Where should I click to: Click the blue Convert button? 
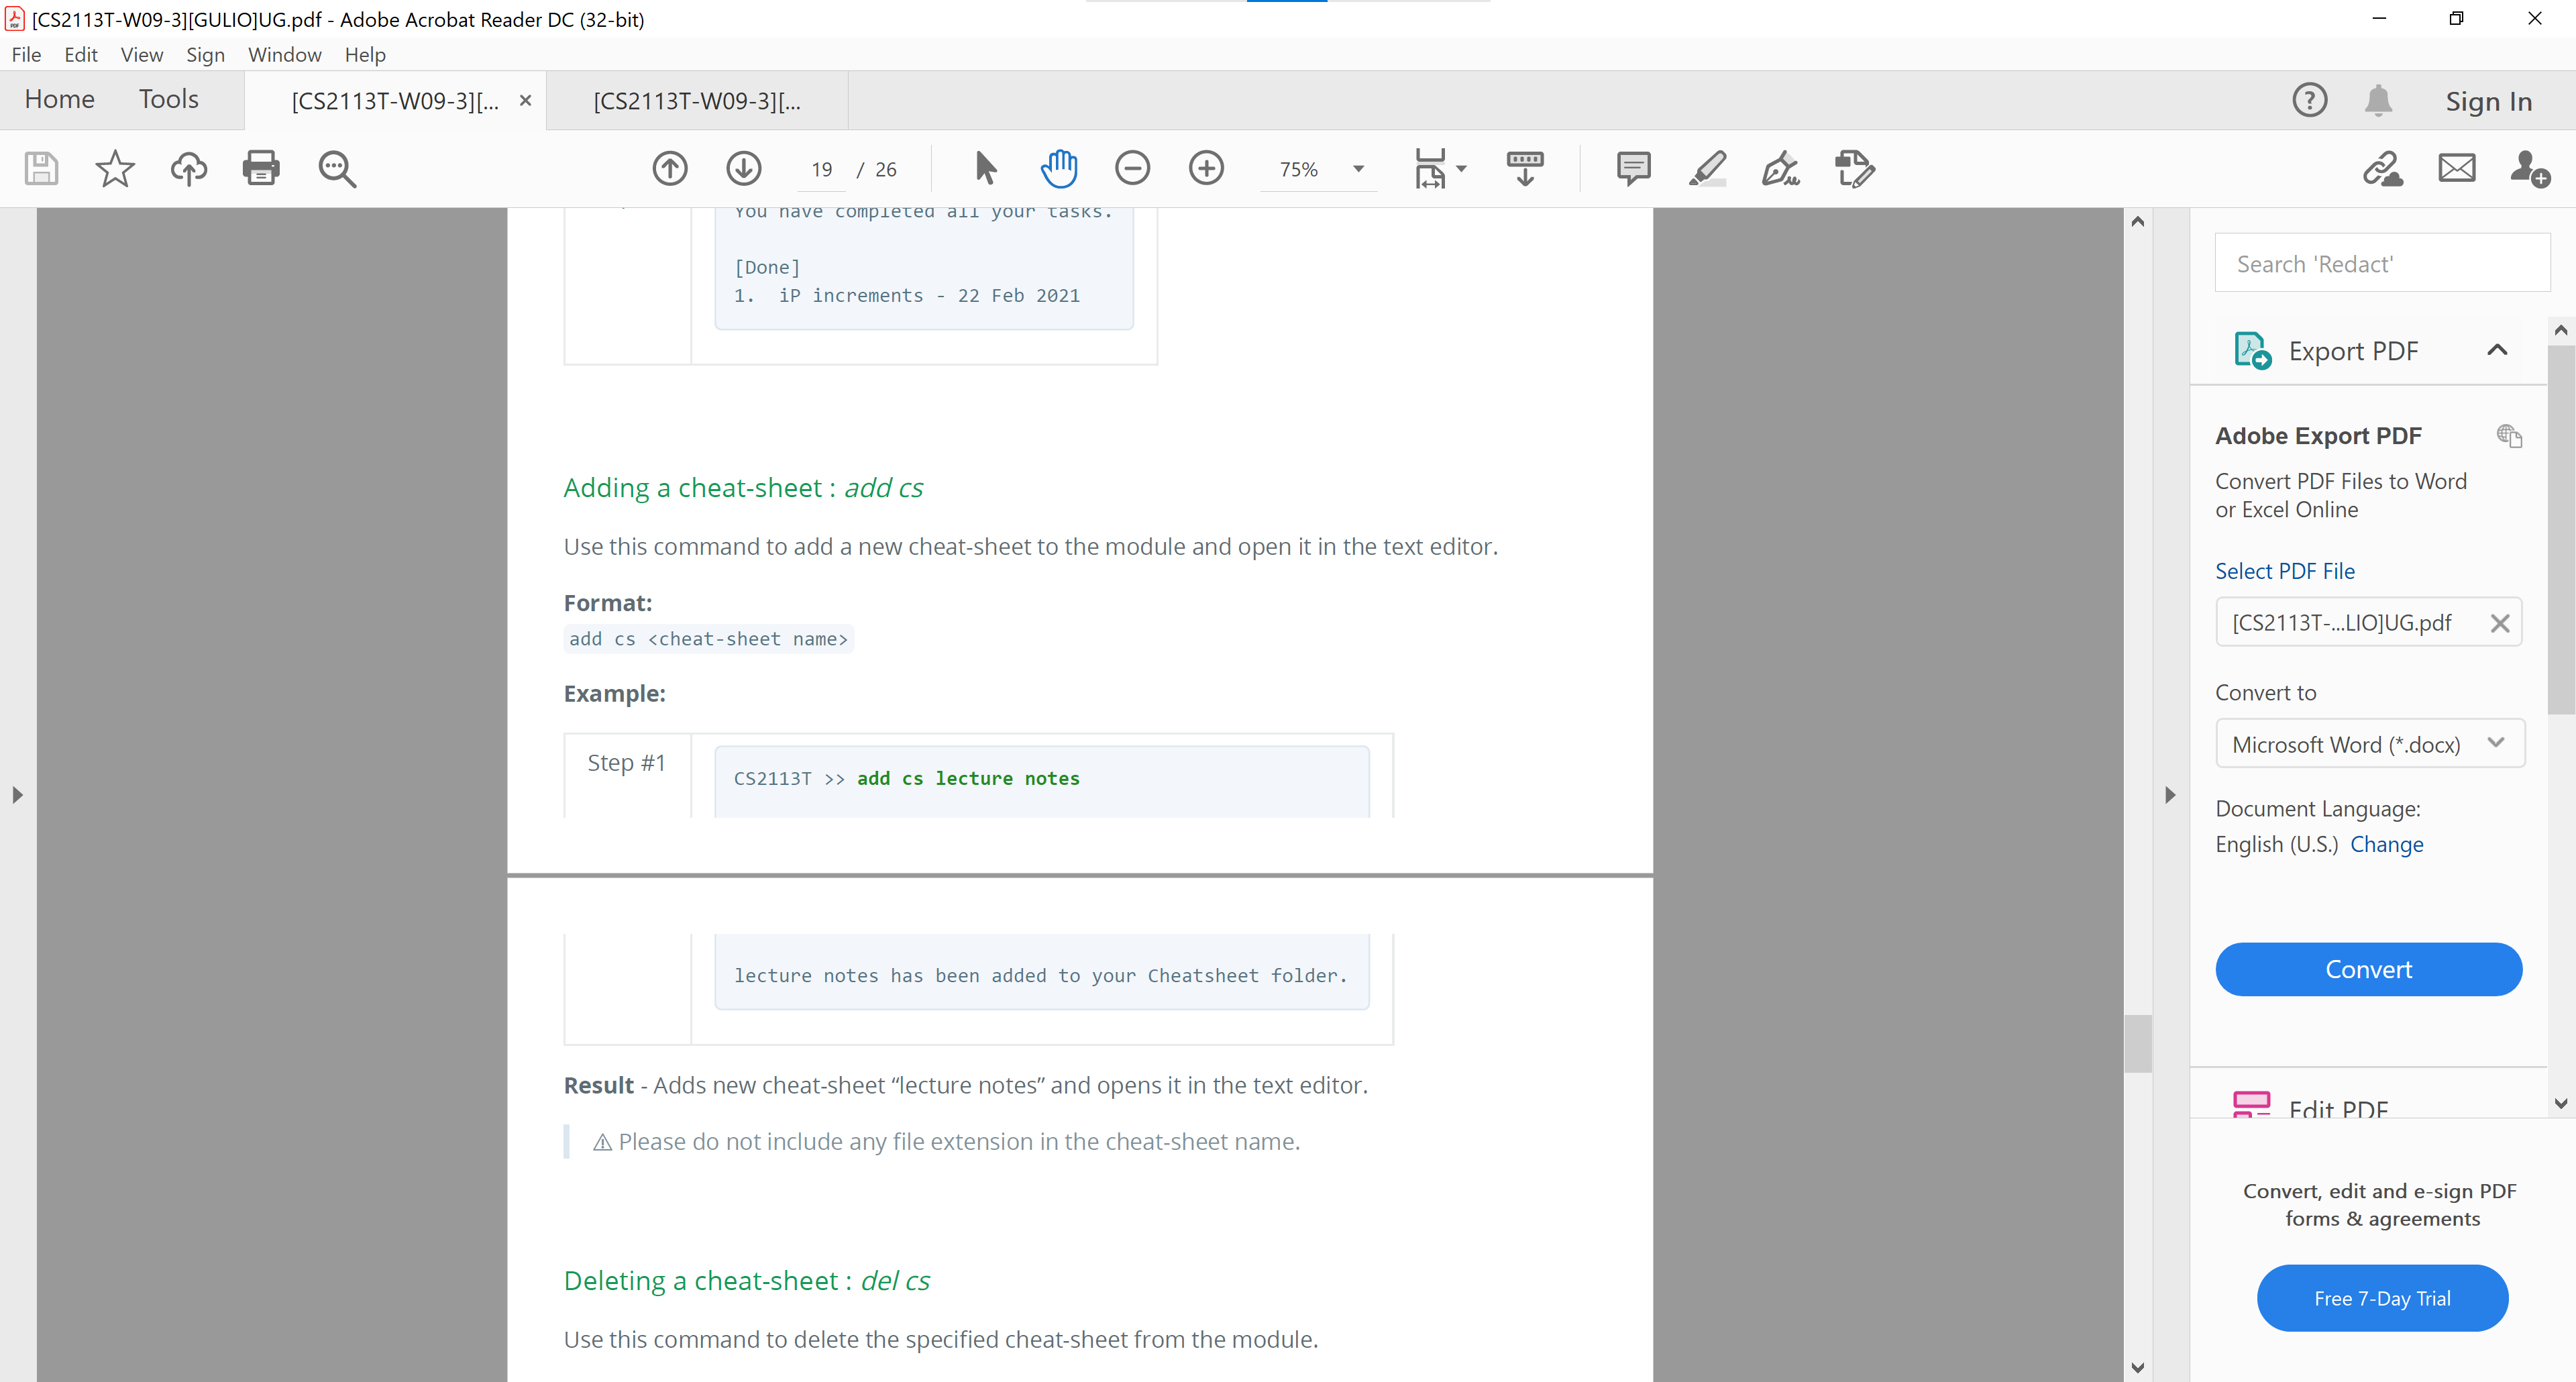pyautogui.click(x=2368, y=968)
